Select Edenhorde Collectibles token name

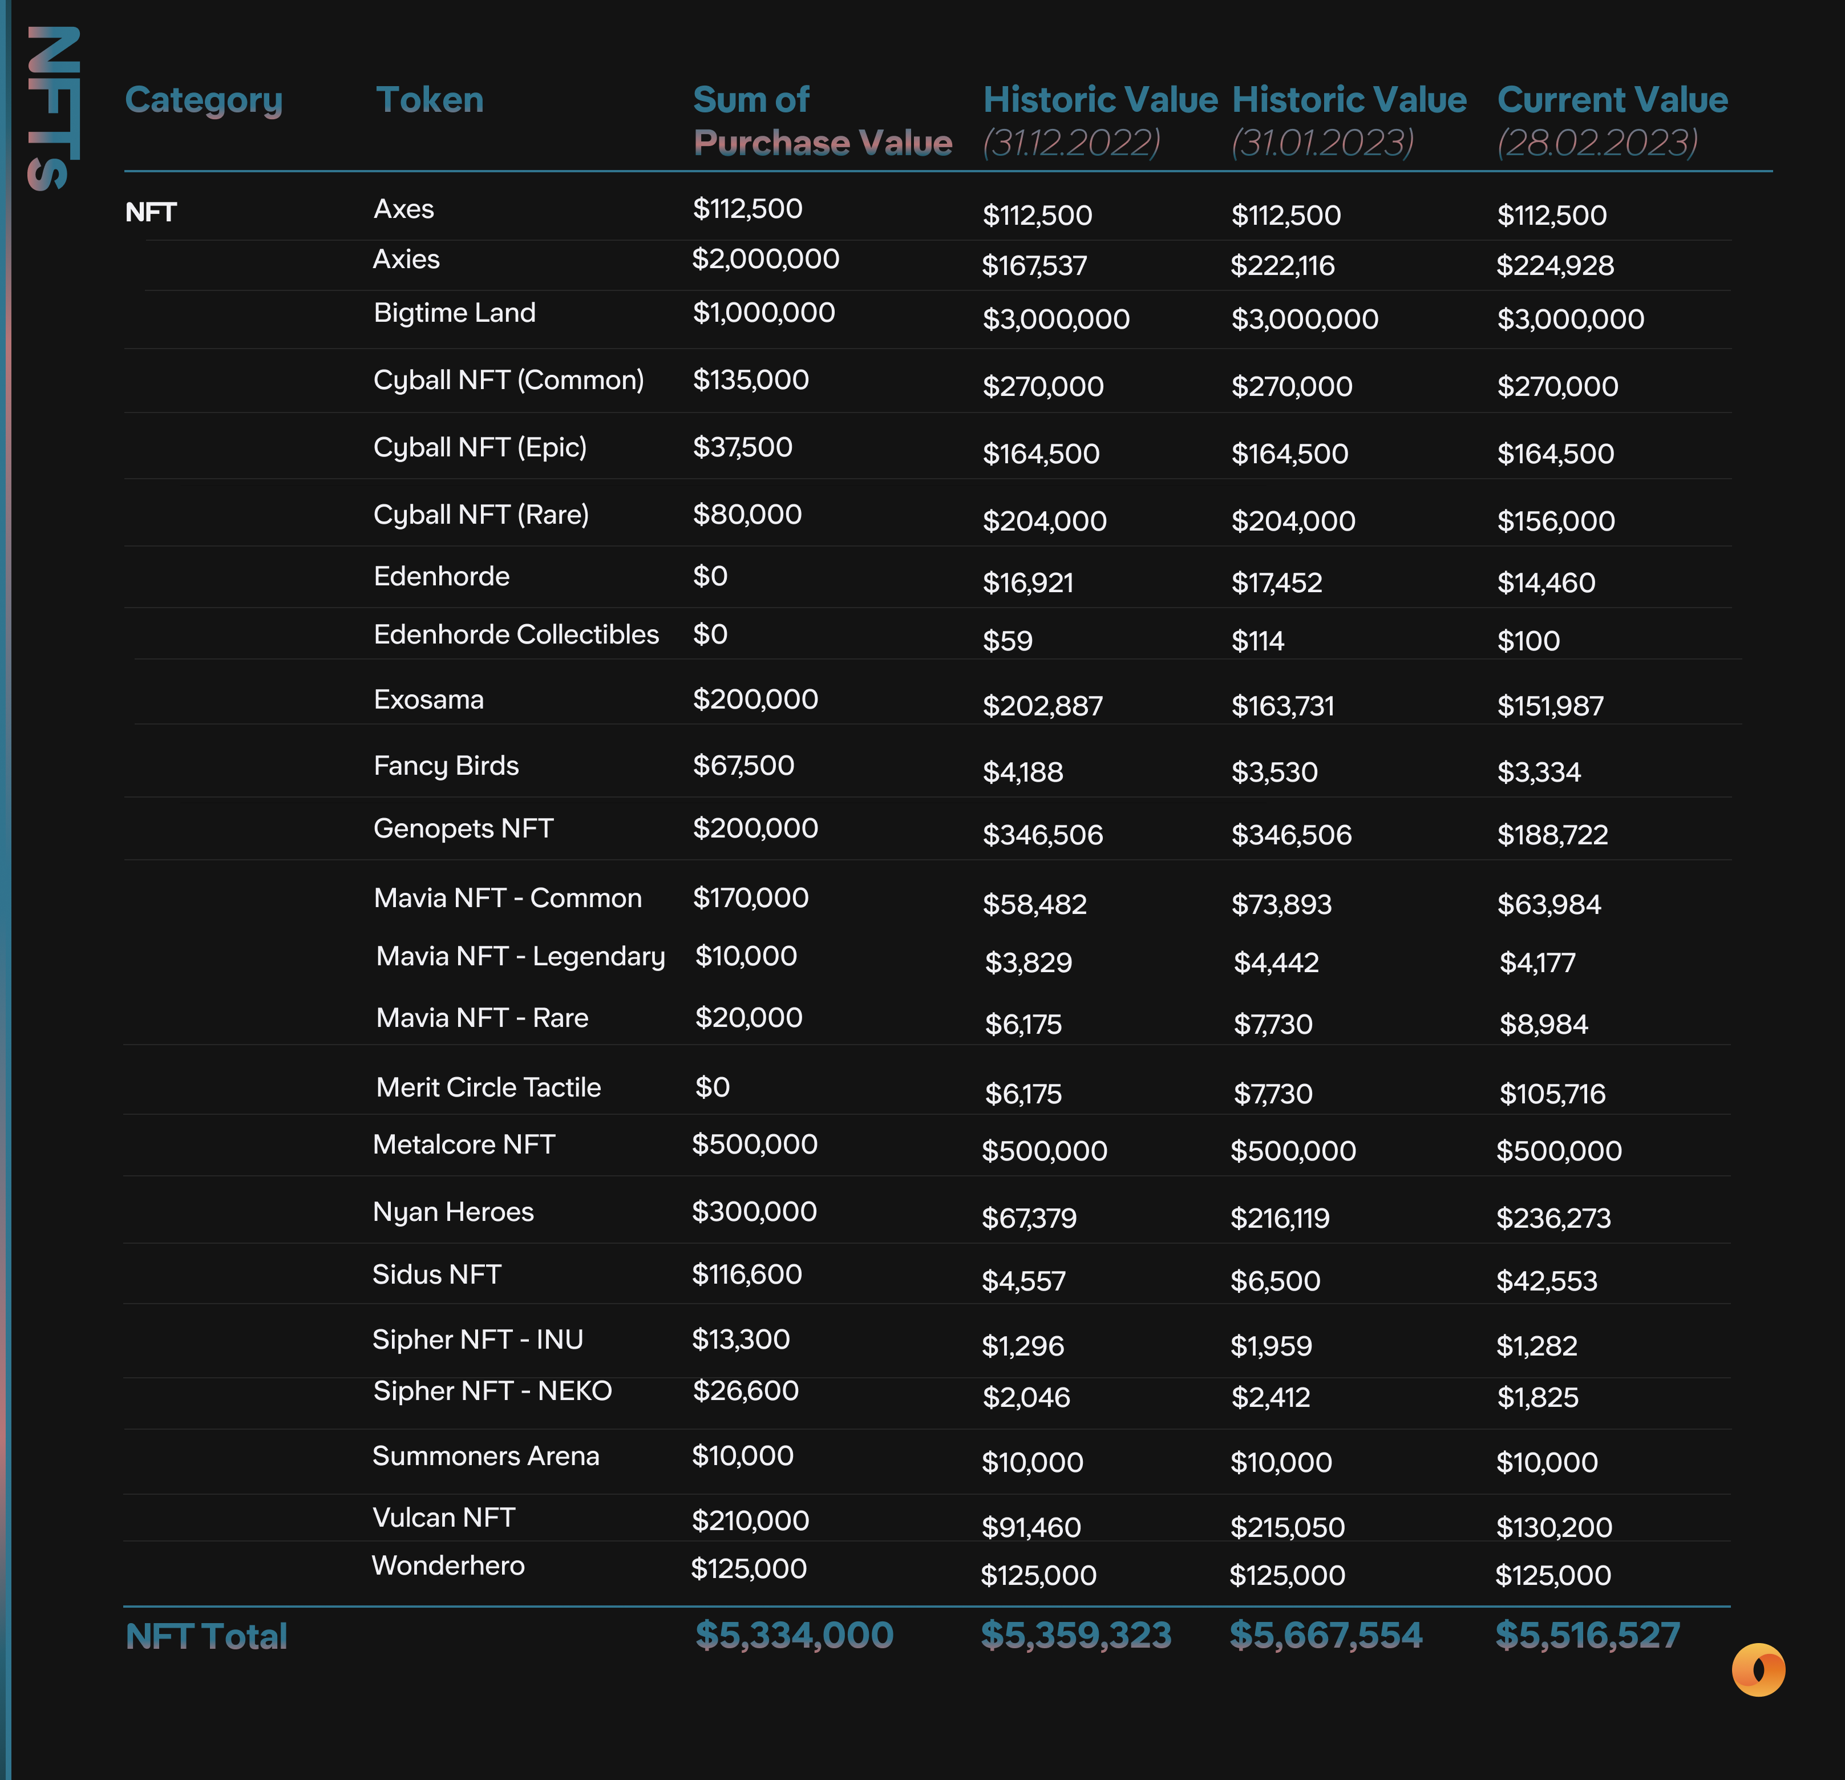coord(516,634)
